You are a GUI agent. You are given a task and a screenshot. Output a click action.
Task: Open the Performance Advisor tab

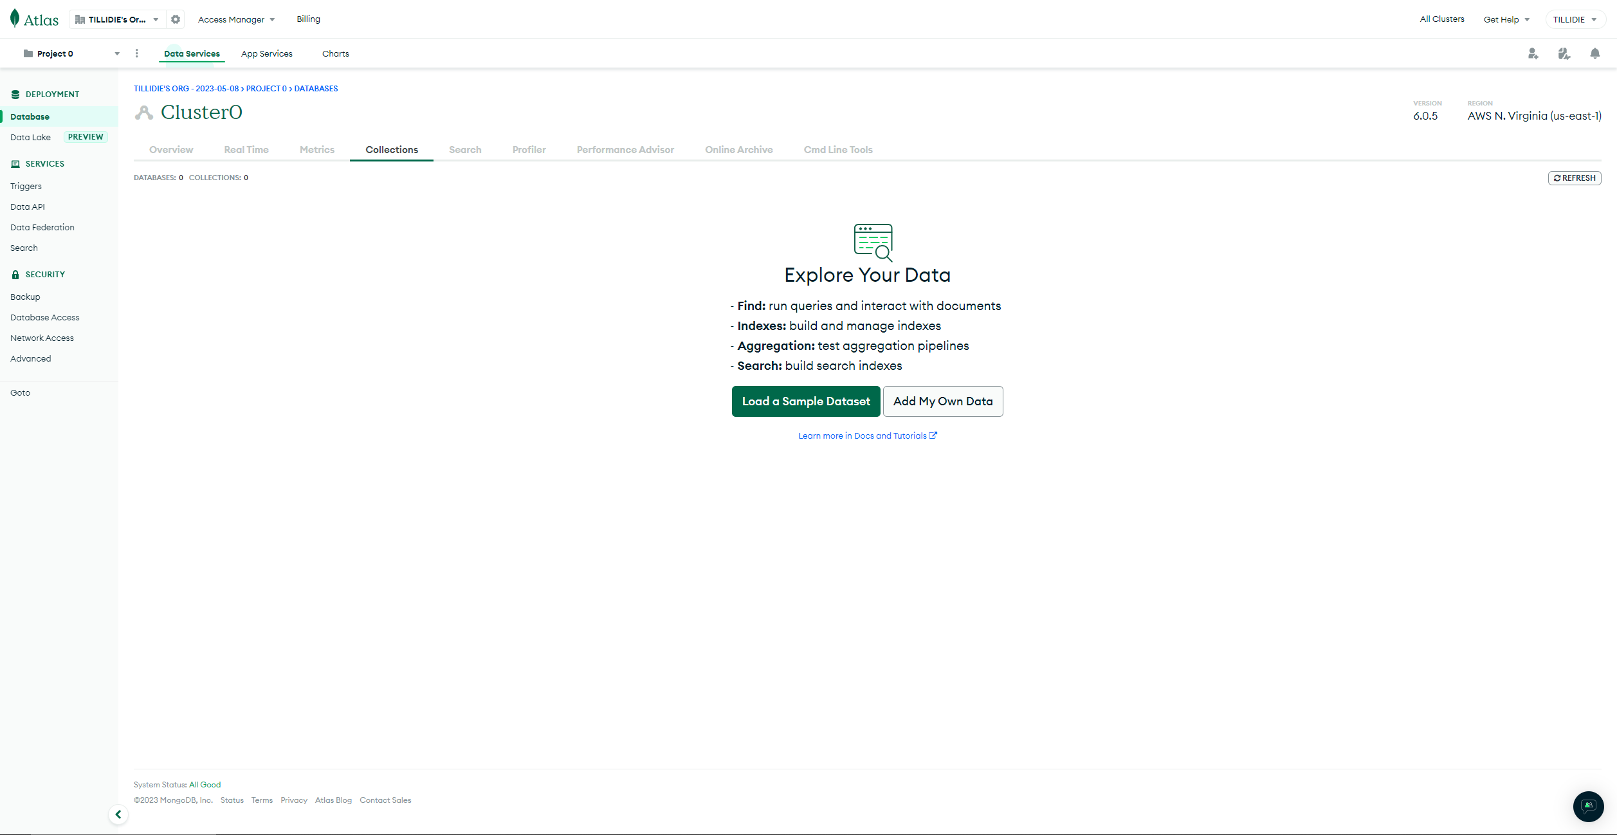625,149
